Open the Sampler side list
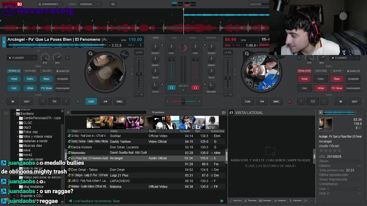 (265, 201)
